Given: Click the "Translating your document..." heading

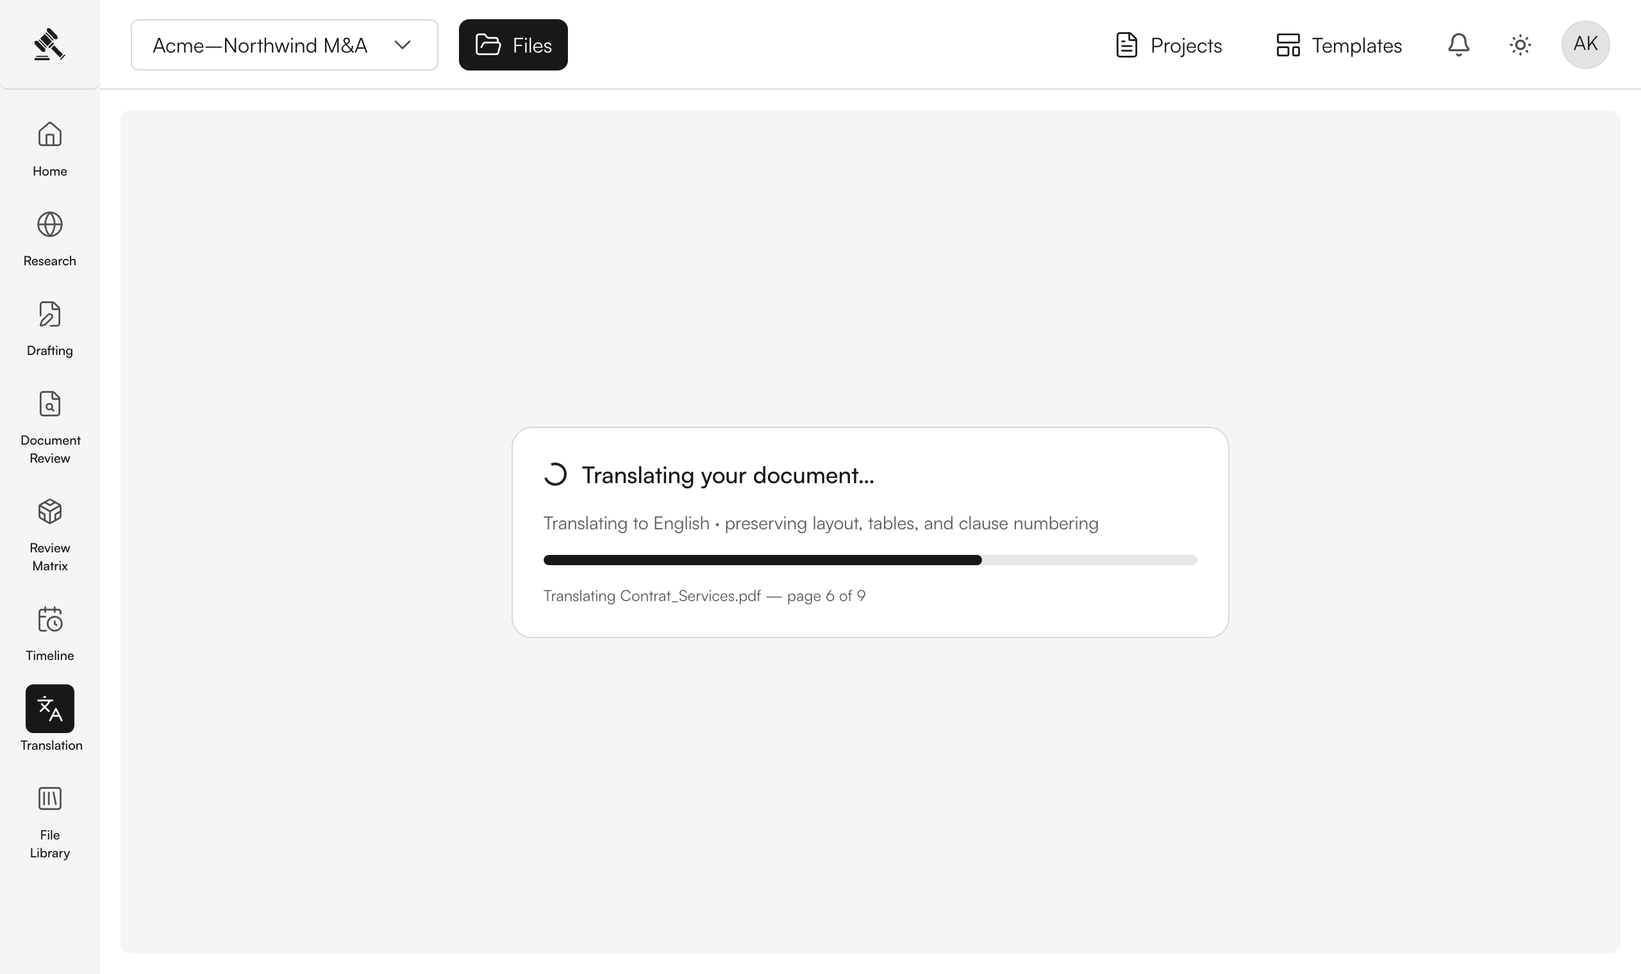Looking at the screenshot, I should pos(728,475).
